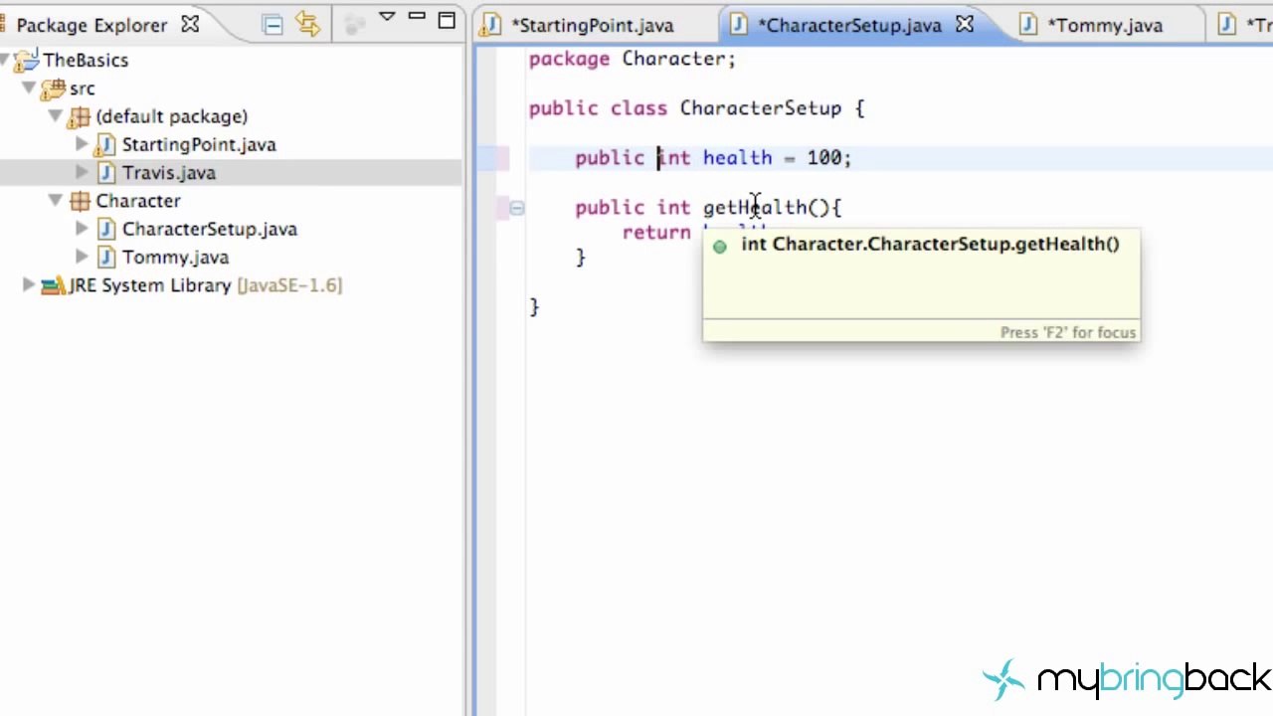1273x716 pixels.
Task: Click the 'package Character;' line
Action: pos(632,59)
